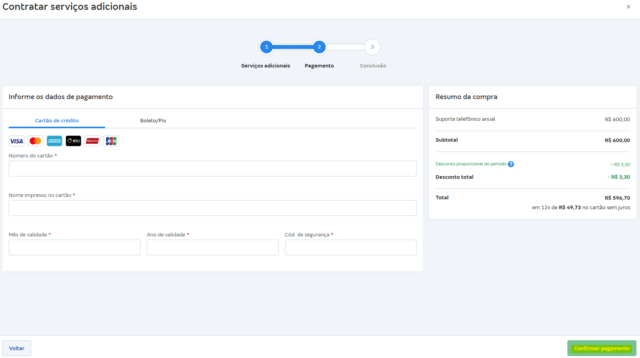Focus the Número do cartão field
640x358 pixels.
tap(212, 169)
